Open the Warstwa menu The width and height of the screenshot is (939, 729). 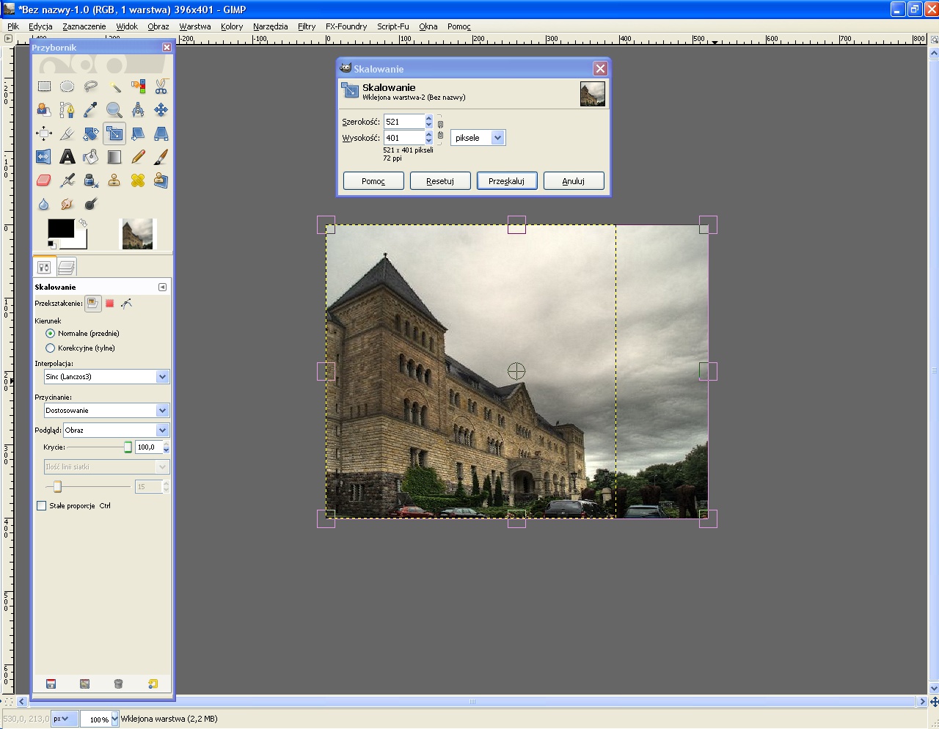click(x=195, y=26)
